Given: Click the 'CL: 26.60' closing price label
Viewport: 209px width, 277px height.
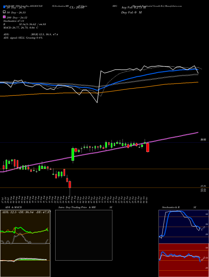Looking at the screenshot, I should pyautogui.click(x=77, y=8).
